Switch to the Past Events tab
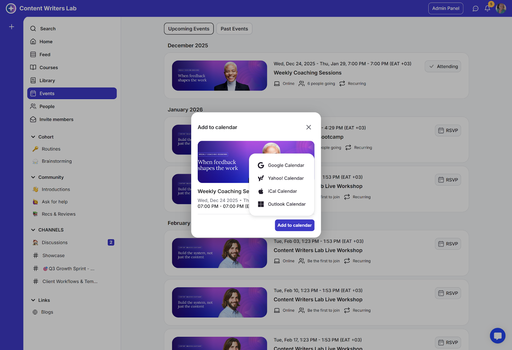This screenshot has width=512, height=350. coord(234,29)
